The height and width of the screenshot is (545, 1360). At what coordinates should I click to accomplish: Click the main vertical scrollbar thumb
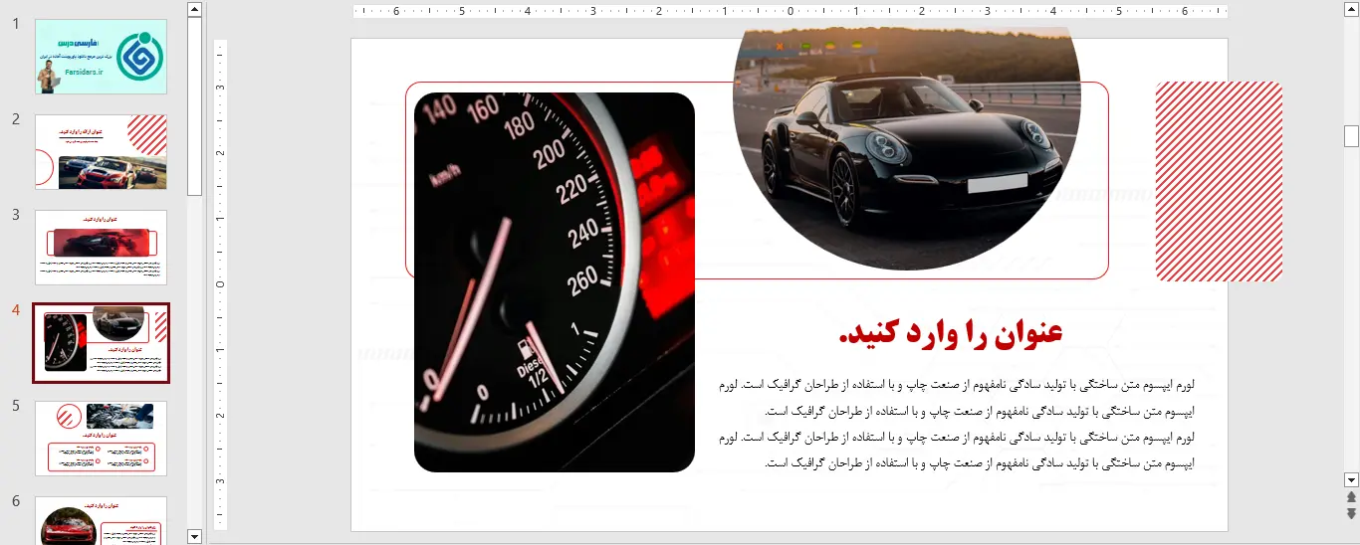(x=1351, y=136)
